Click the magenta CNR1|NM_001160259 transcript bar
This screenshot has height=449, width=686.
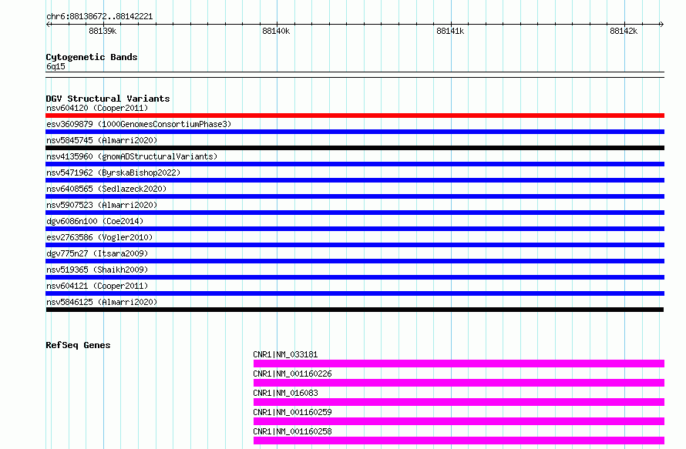(459, 421)
